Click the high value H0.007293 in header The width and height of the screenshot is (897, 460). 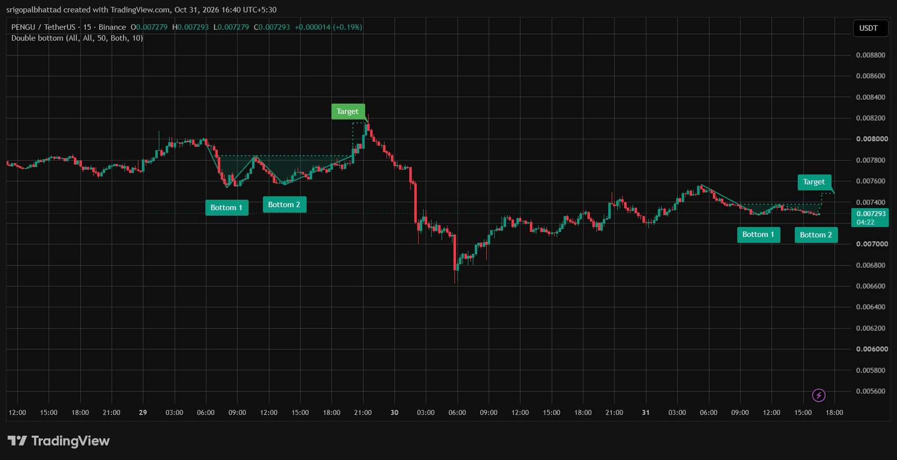point(191,27)
